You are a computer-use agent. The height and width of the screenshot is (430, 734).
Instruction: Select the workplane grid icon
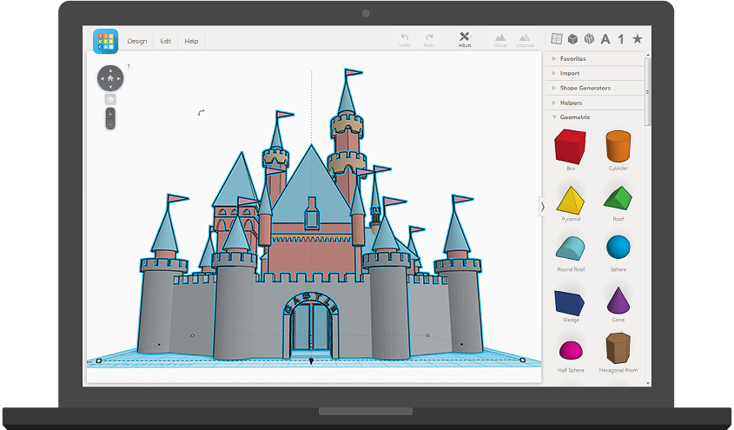[557, 39]
